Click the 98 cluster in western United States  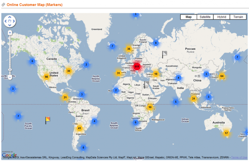point(46,77)
